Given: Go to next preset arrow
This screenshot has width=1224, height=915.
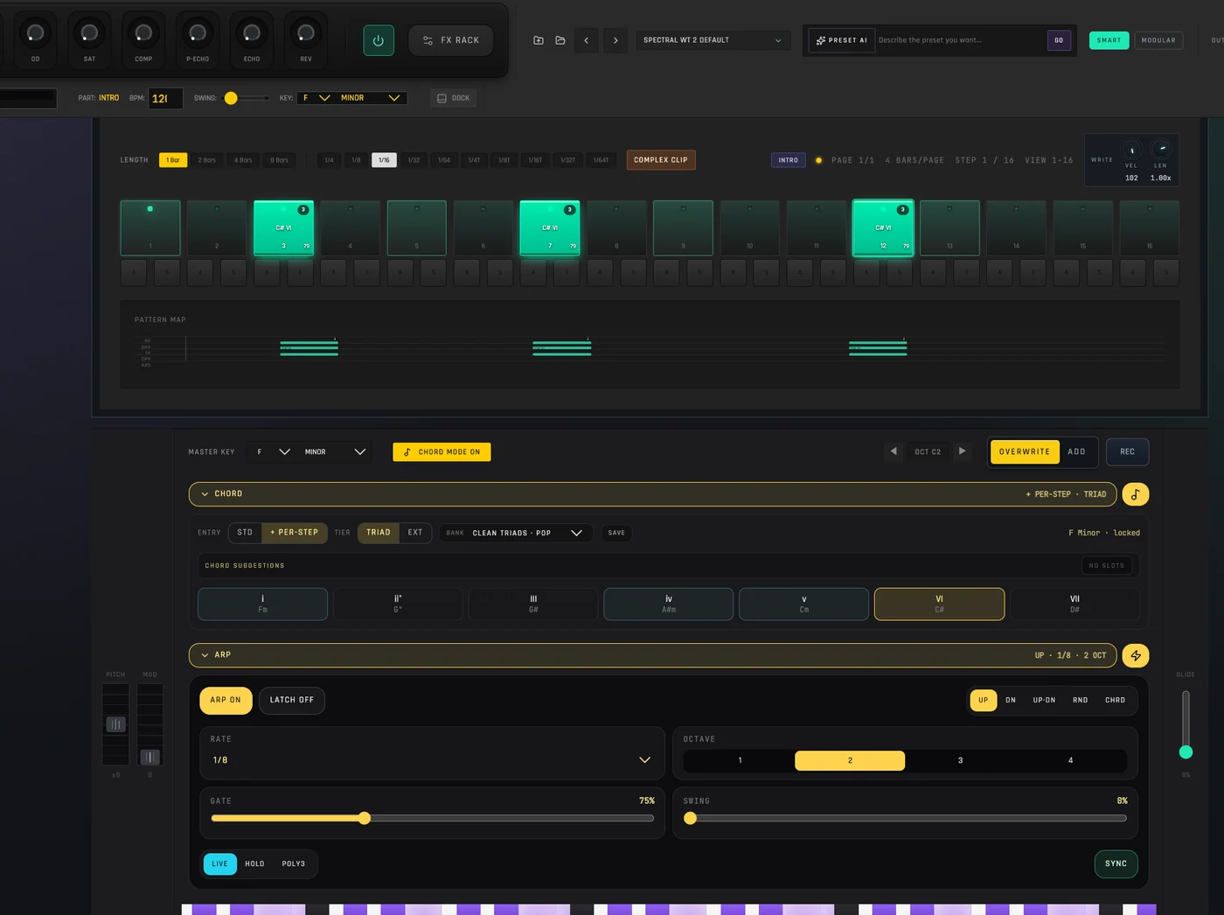Looking at the screenshot, I should click(615, 40).
